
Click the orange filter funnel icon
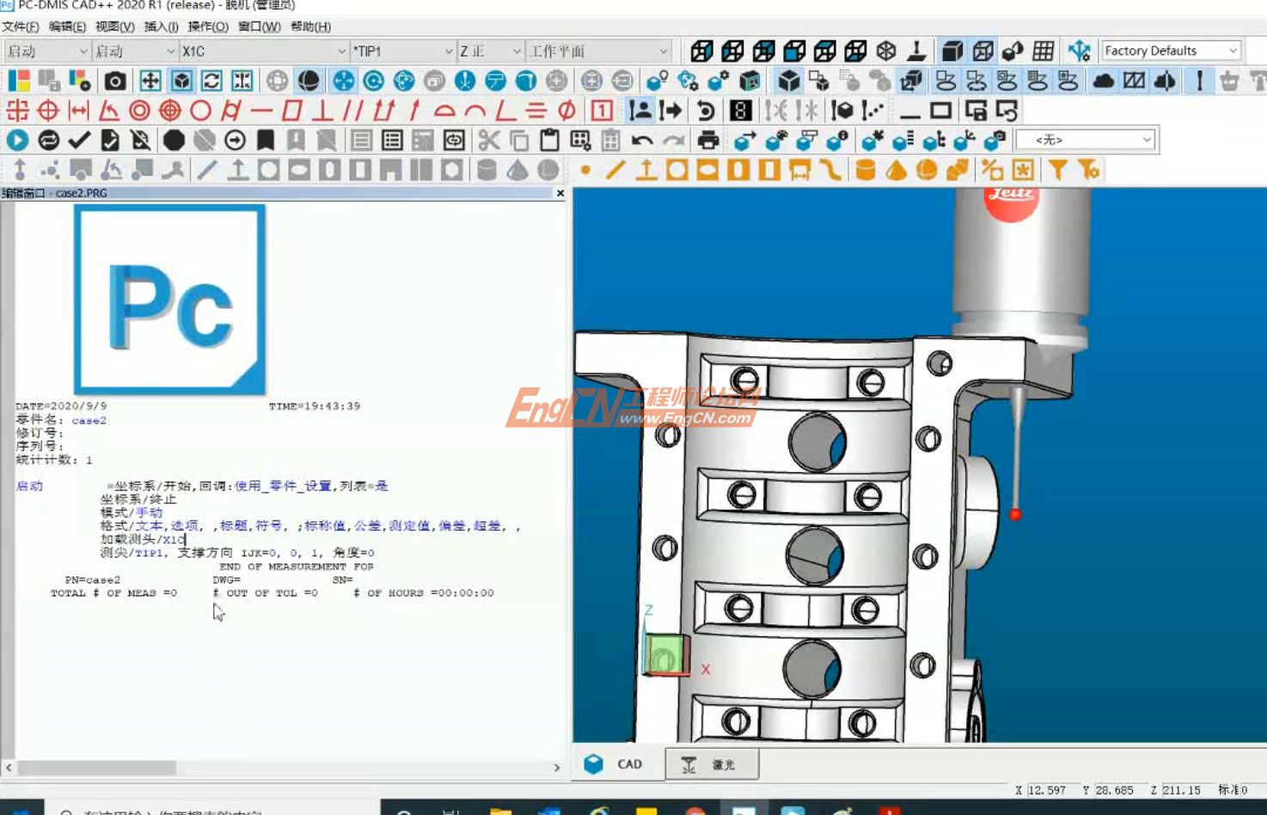(x=1058, y=170)
